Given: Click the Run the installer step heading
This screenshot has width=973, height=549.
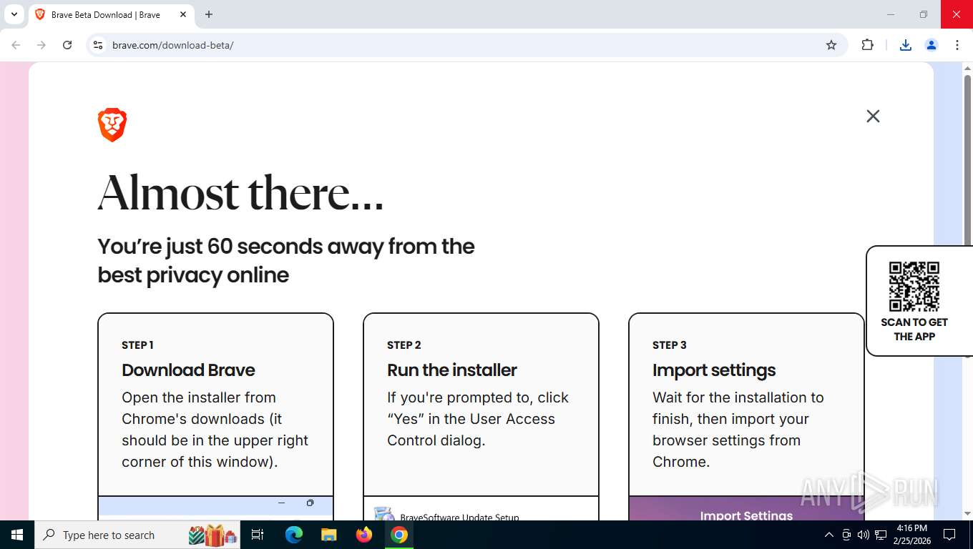Looking at the screenshot, I should coord(452,370).
